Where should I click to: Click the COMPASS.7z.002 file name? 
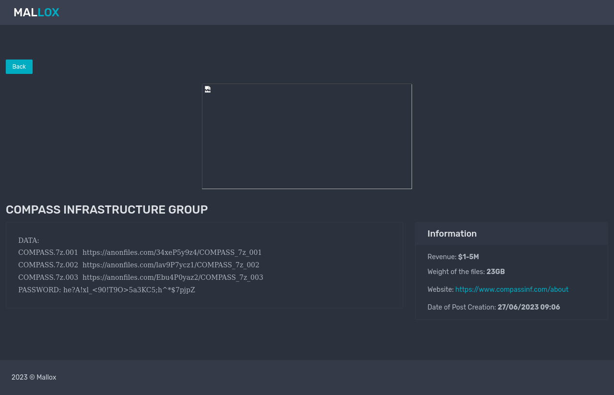point(48,265)
